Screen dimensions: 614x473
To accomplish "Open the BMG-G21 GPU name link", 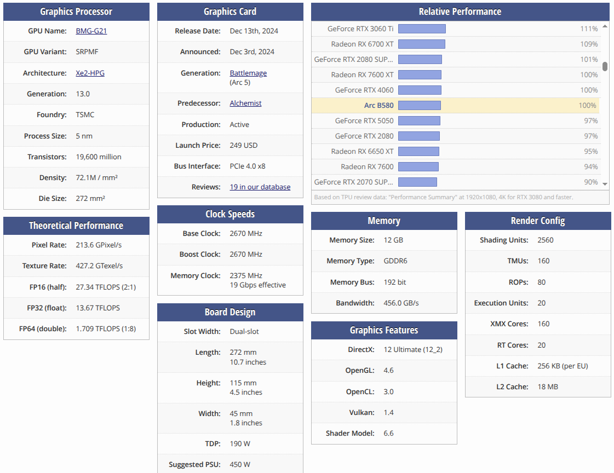I will [x=91, y=31].
